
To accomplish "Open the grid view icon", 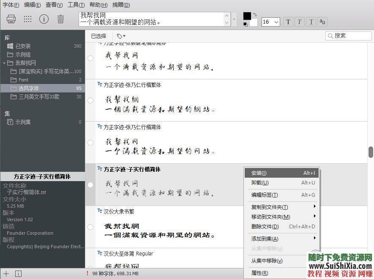I will tap(27, 19).
